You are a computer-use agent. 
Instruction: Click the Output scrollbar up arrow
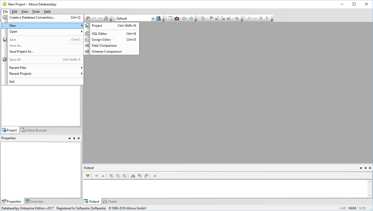[369, 182]
